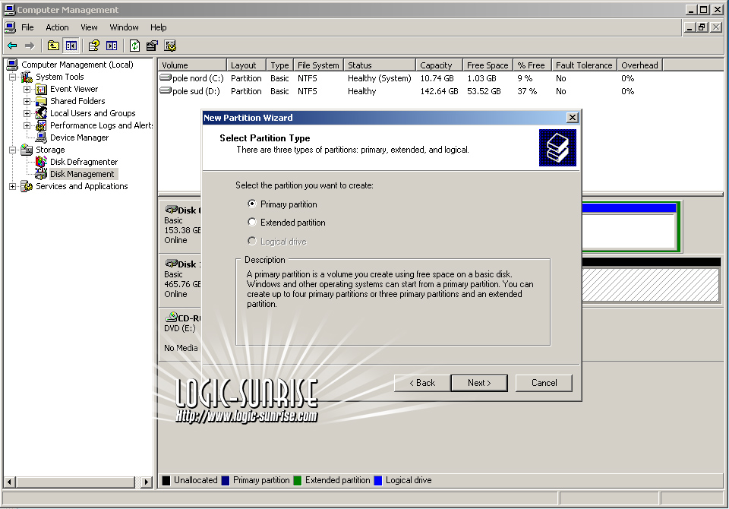Image resolution: width=729 pixels, height=509 pixels.
Task: Select the Primary partition radio button
Action: click(252, 204)
